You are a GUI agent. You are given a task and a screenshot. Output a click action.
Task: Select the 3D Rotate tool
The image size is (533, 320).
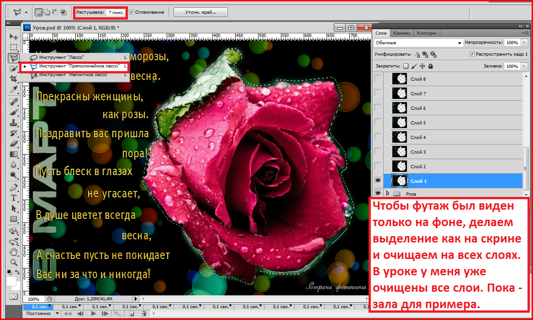point(14,231)
